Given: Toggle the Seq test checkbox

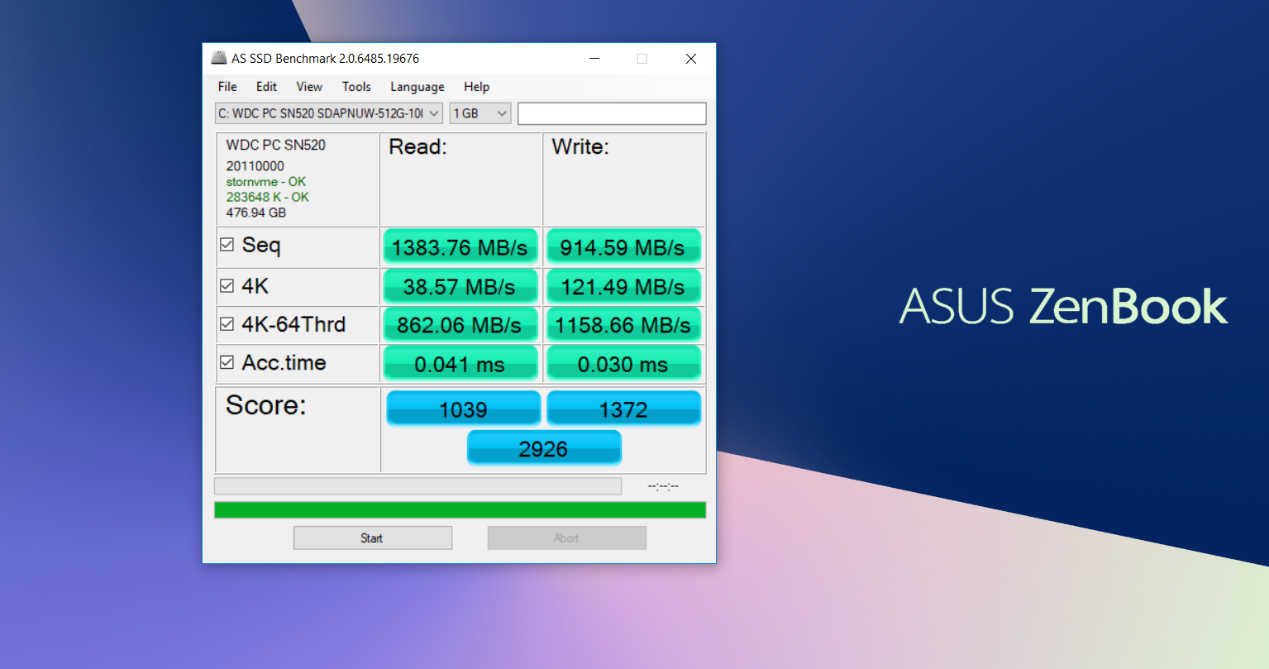Looking at the screenshot, I should (227, 245).
